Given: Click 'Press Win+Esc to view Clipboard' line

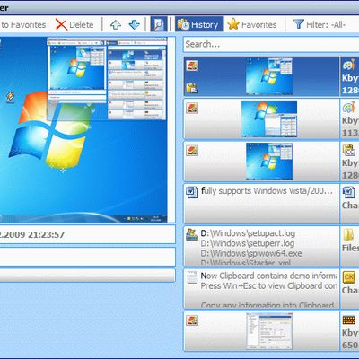Looking at the screenshot, I should (269, 285).
